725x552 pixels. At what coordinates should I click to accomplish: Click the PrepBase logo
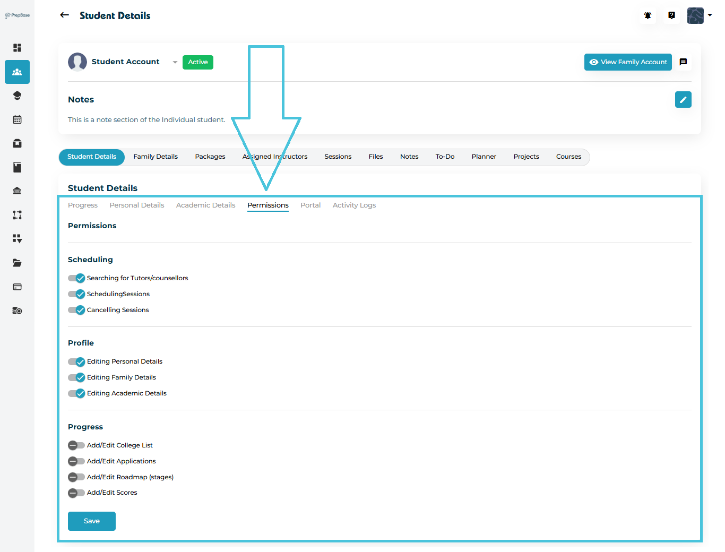coord(17,15)
